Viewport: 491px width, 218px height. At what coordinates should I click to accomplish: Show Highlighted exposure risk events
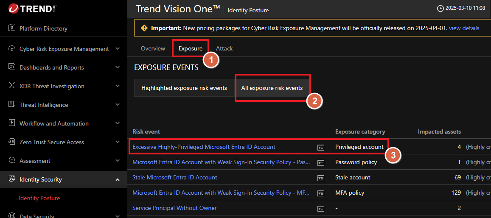[184, 88]
